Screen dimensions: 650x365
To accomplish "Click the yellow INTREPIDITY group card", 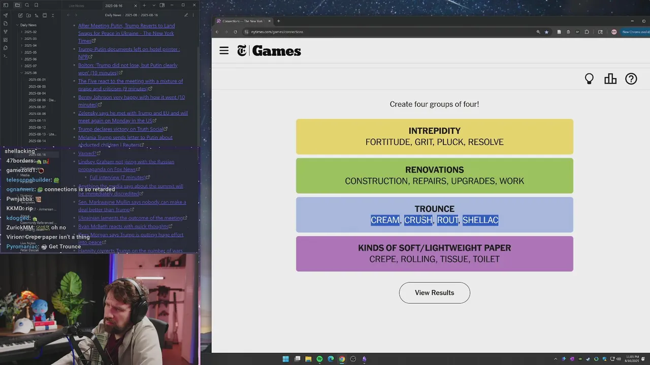I will [x=435, y=137].
